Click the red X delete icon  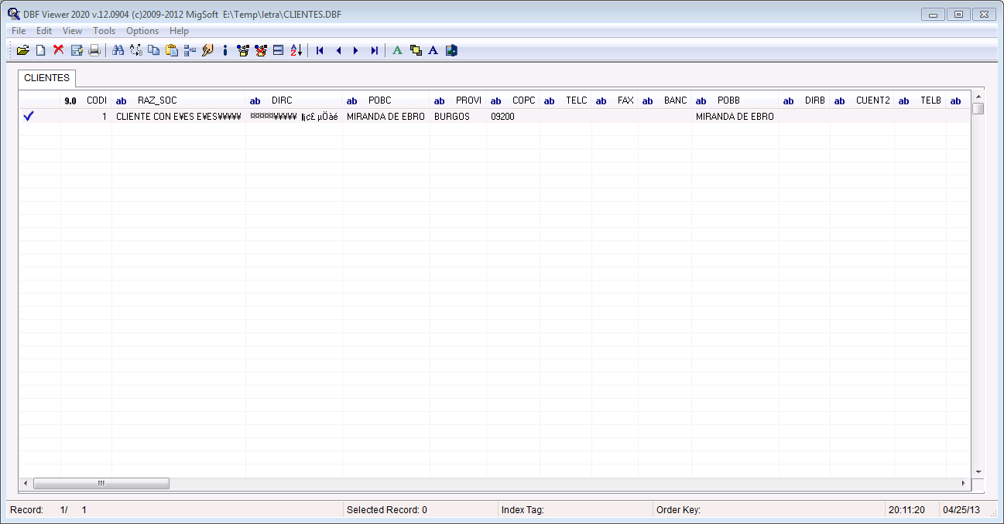click(58, 50)
